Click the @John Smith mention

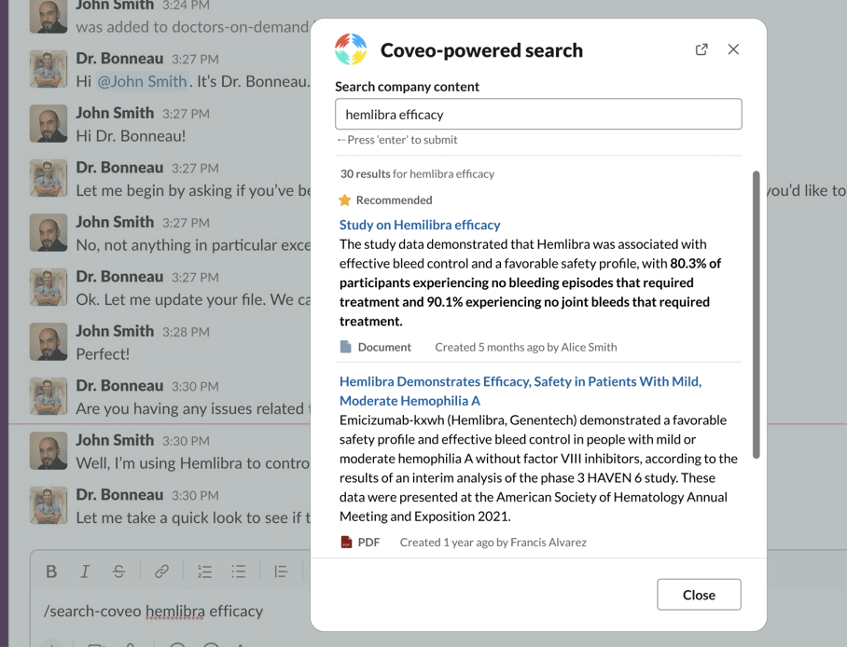point(143,81)
